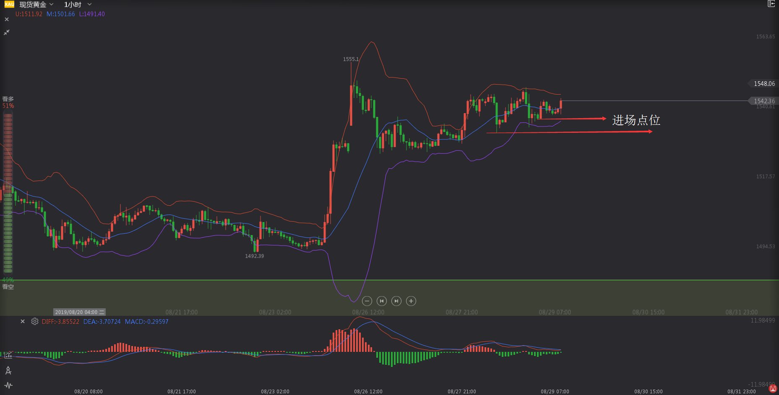Image resolution: width=779 pixels, height=395 pixels.
Task: Click the 1517.57 axis price label
Action: tap(766, 176)
